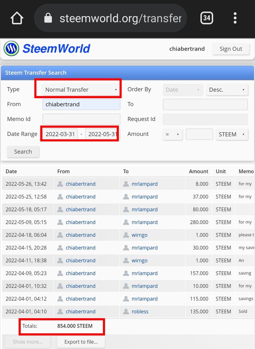Click user icon beside robless
Screen dimensions: 255x349
(x=126, y=312)
